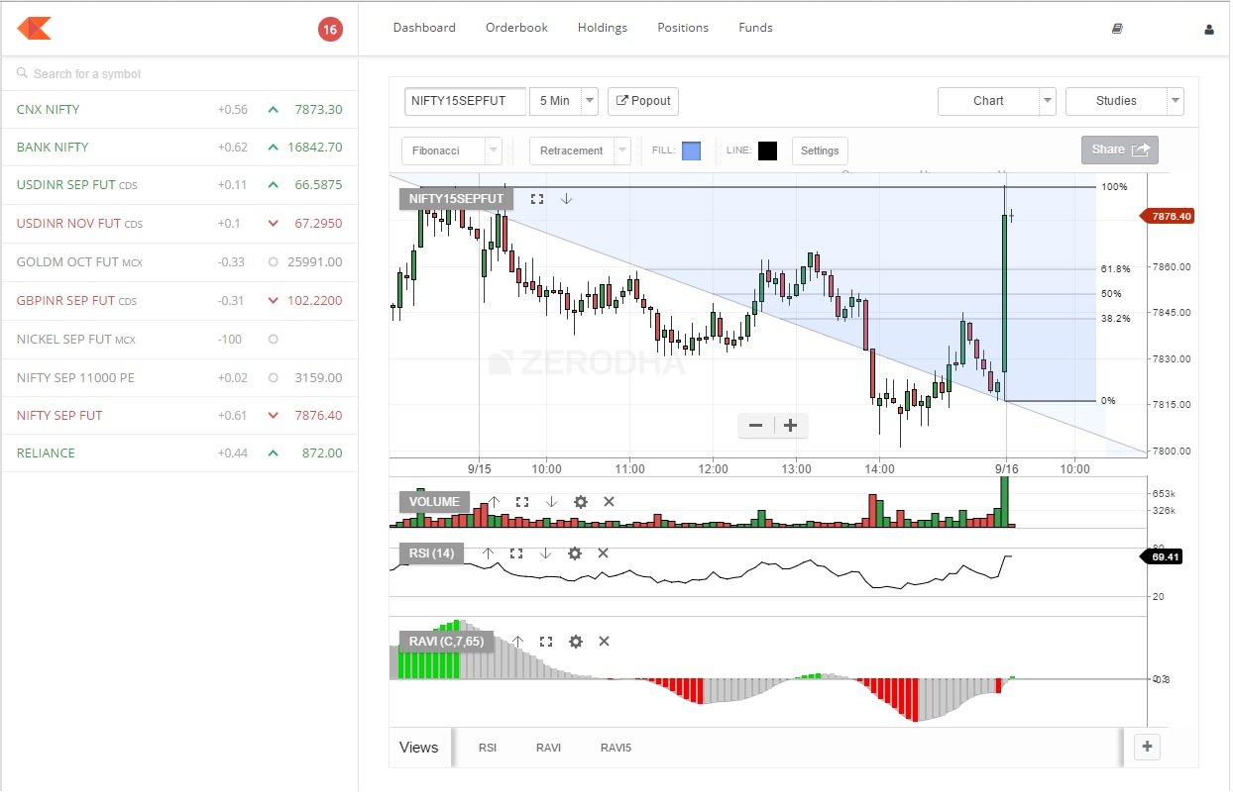Expand the Fibonacci drawing tool dropdown
Image resolution: width=1233 pixels, height=804 pixels.
coord(451,151)
